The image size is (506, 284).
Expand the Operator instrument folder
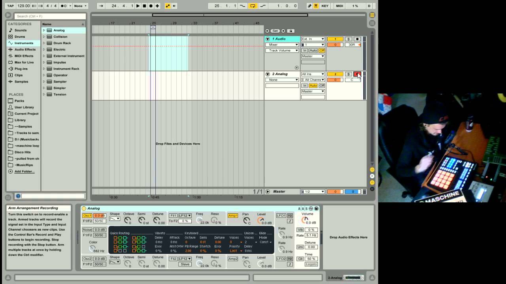[44, 75]
